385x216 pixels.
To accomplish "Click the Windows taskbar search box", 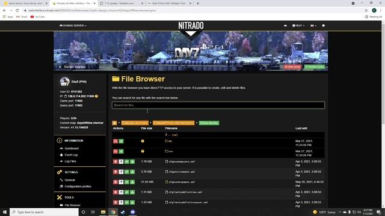I will click(44, 212).
